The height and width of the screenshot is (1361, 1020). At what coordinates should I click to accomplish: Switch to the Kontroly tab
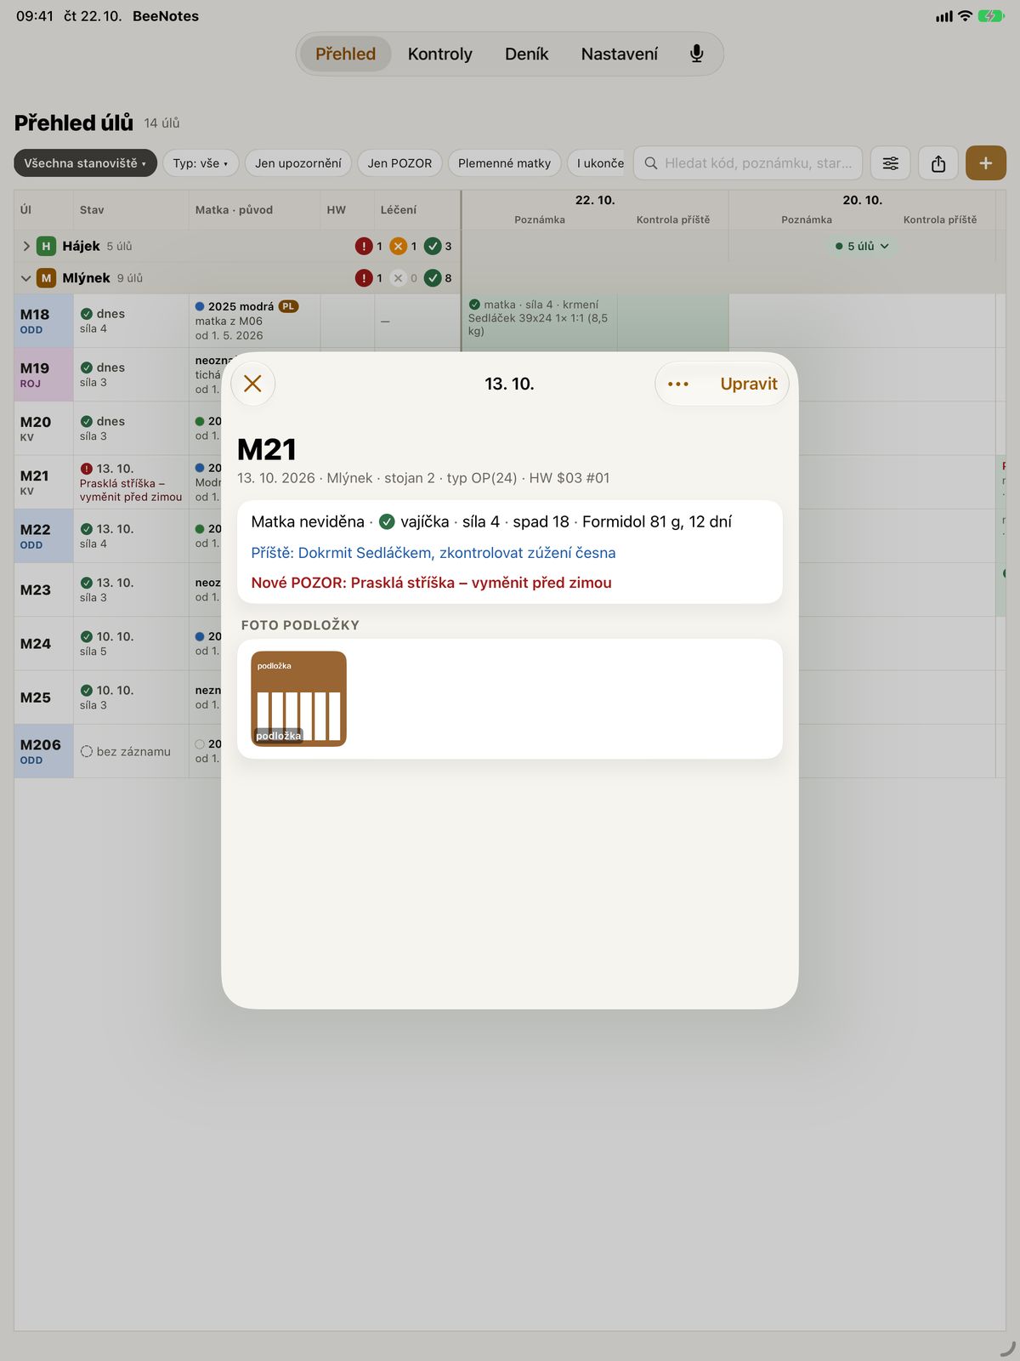pyautogui.click(x=439, y=54)
